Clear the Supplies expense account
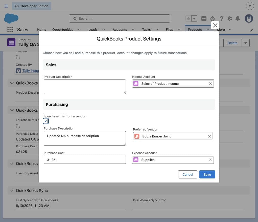The width and height of the screenshot is (258, 222). tap(210, 160)
